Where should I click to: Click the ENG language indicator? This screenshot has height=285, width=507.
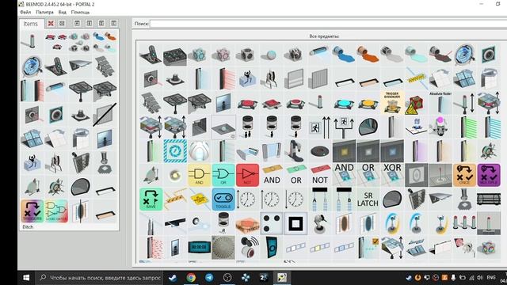491,278
